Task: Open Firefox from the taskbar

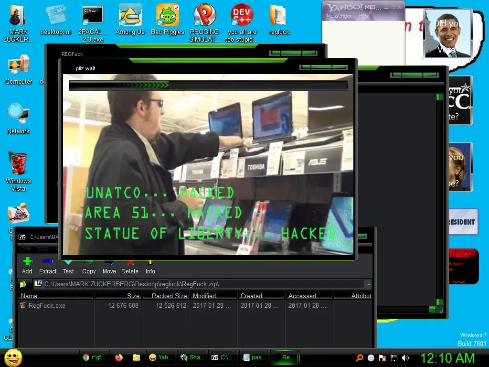Action: pos(119,357)
